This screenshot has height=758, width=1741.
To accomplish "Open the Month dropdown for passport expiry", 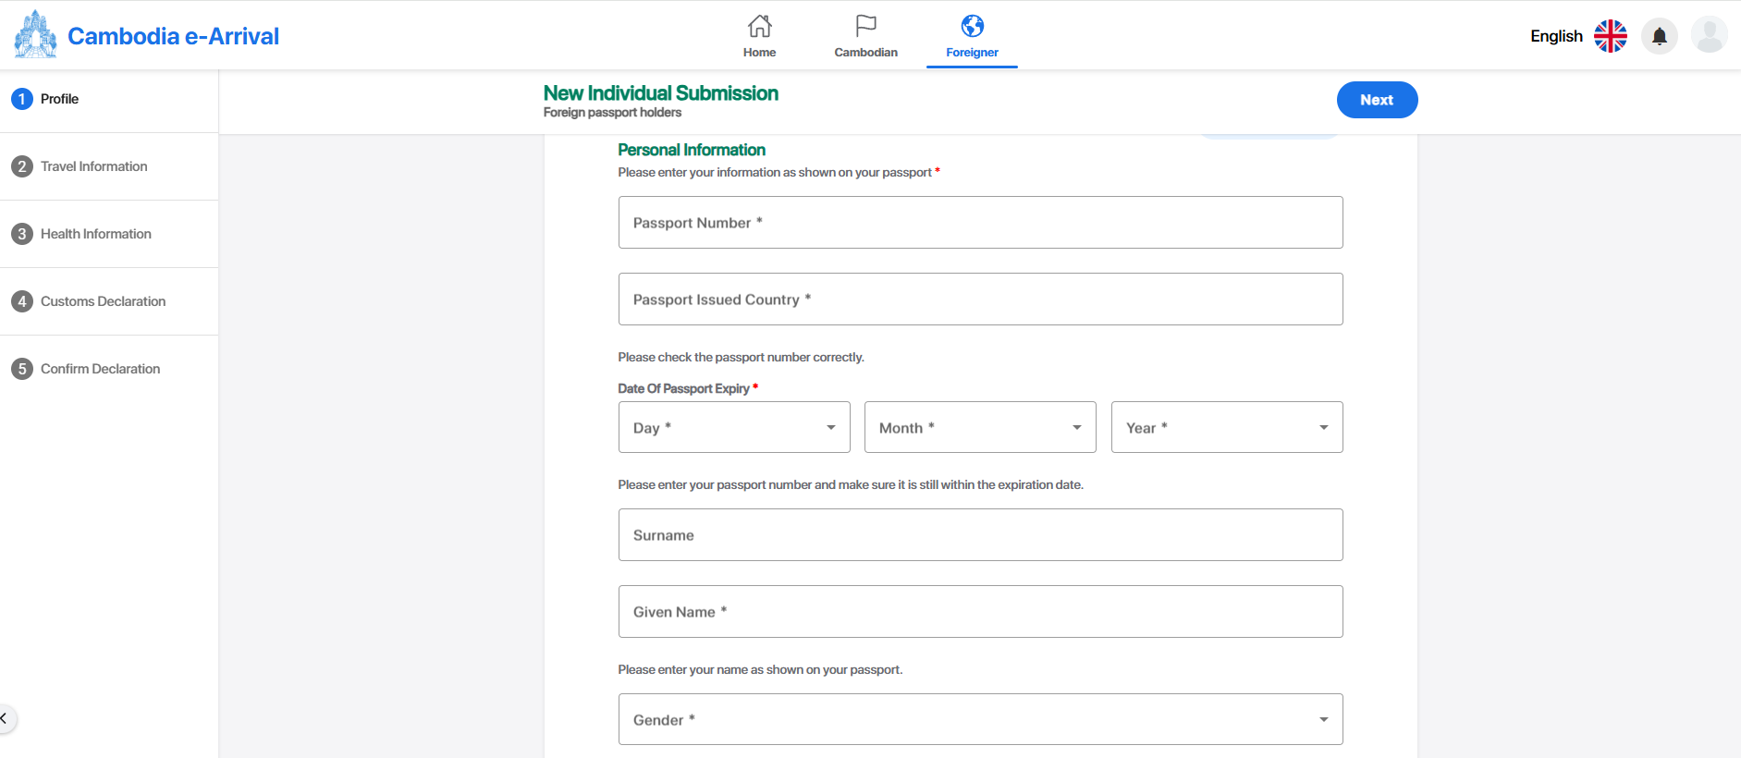I will click(x=980, y=427).
